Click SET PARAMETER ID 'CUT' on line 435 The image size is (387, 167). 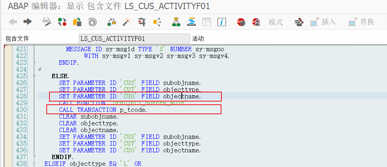(130, 143)
